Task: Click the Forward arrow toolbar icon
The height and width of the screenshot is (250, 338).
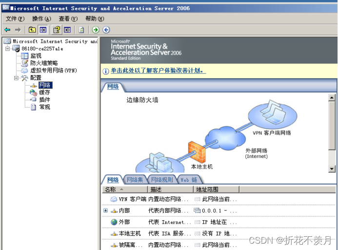Action: point(18,30)
